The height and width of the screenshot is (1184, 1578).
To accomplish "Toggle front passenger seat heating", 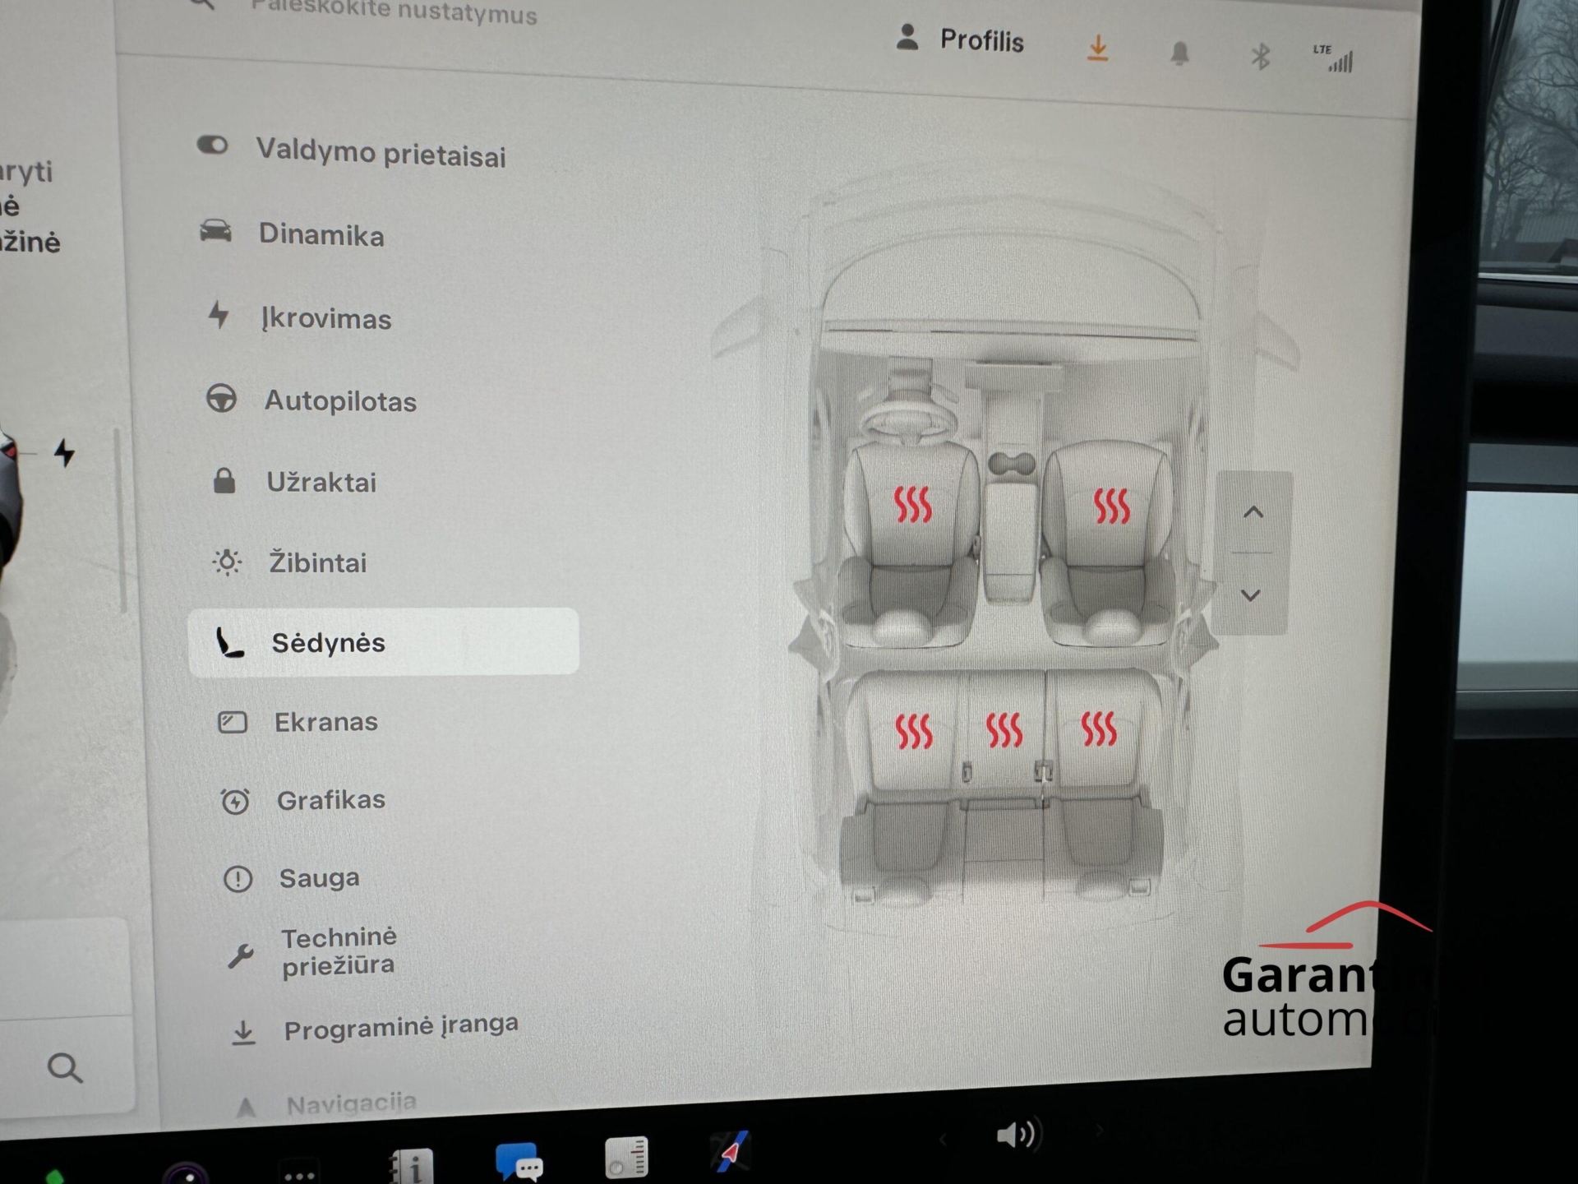I will tap(1111, 506).
